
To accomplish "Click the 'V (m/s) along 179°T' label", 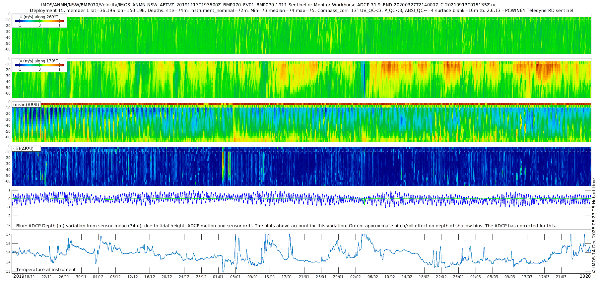I will (x=39, y=61).
